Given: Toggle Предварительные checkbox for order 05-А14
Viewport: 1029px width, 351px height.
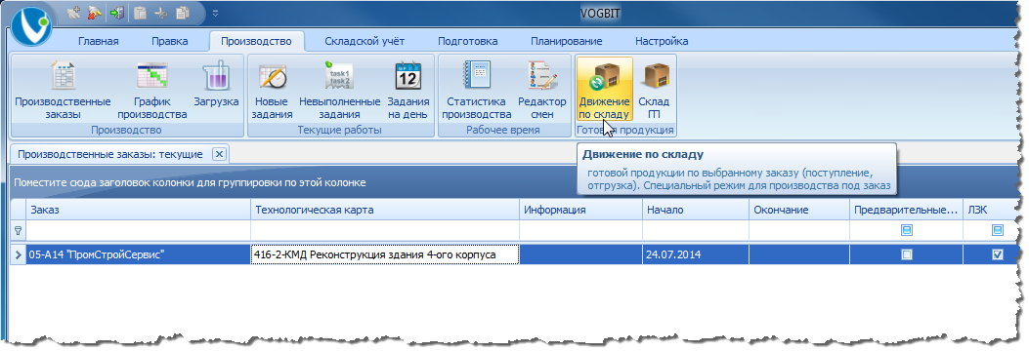Looking at the screenshot, I should click(x=906, y=254).
